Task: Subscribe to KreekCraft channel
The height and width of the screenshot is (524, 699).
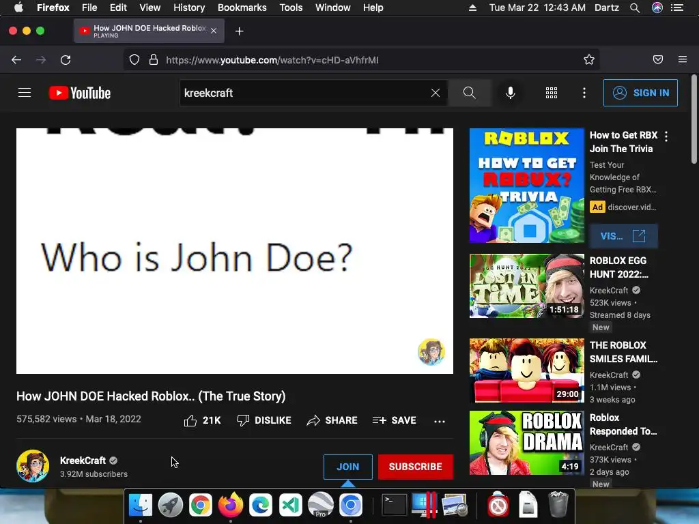Action: (x=416, y=467)
